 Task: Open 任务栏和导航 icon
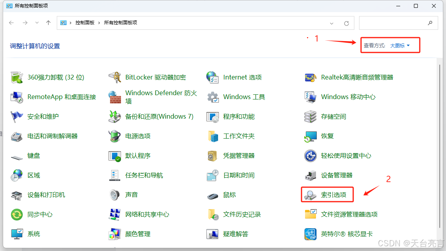point(115,175)
